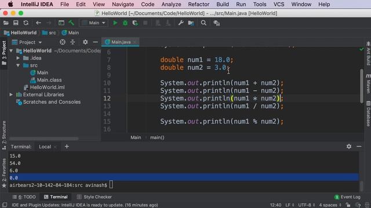Collapse the HelloWorld root tree node
This screenshot has width=371, height=208.
[11, 51]
